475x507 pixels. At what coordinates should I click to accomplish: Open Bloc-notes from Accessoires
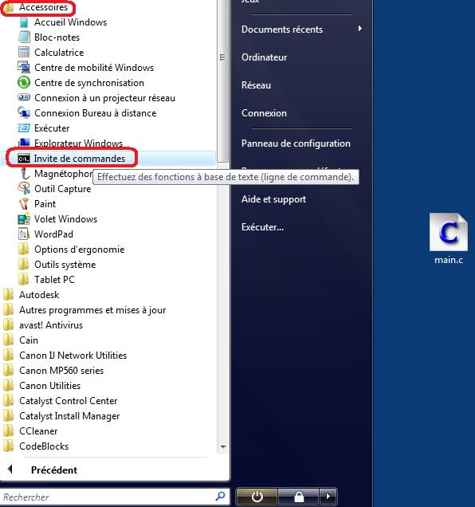tap(57, 37)
